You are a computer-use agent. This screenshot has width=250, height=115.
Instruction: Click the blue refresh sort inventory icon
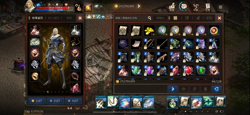tap(217, 89)
